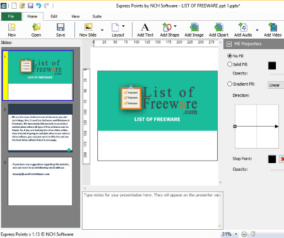
Task: Click the Solid Fill opacity slider
Action: pos(277,74)
